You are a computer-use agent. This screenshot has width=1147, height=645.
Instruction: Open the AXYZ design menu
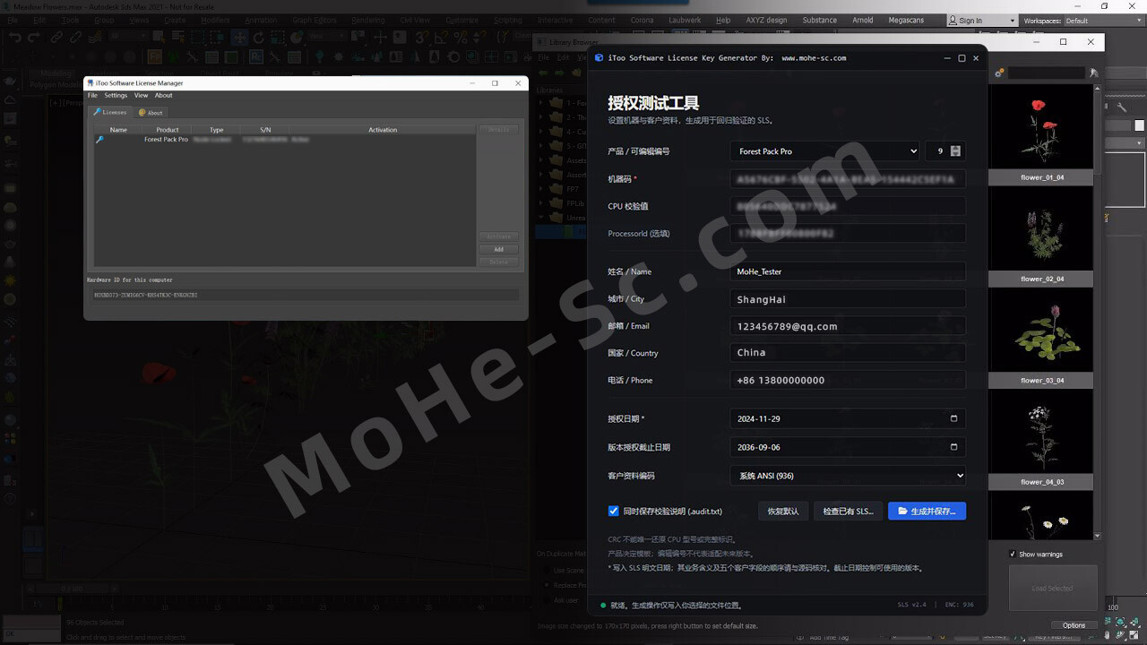pyautogui.click(x=765, y=20)
